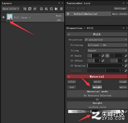Create a new layer folder

56,9
